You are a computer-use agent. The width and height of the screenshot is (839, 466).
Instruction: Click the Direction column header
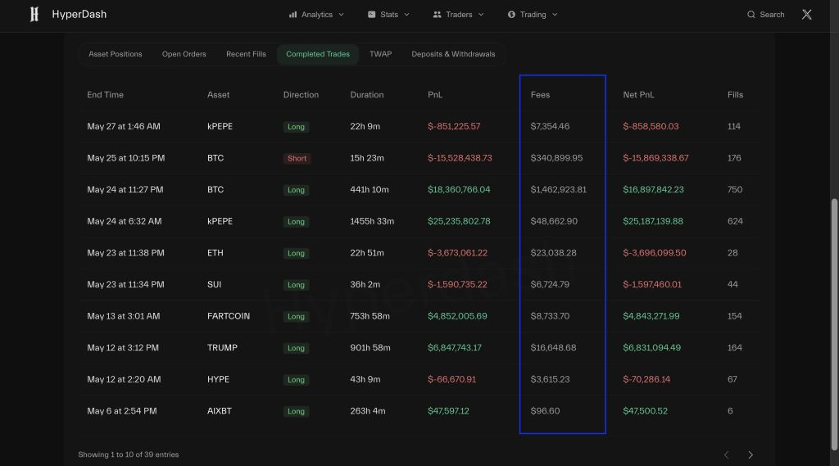(x=301, y=95)
